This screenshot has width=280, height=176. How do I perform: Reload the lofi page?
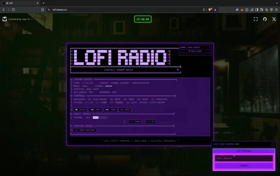pyautogui.click(x=13, y=10)
